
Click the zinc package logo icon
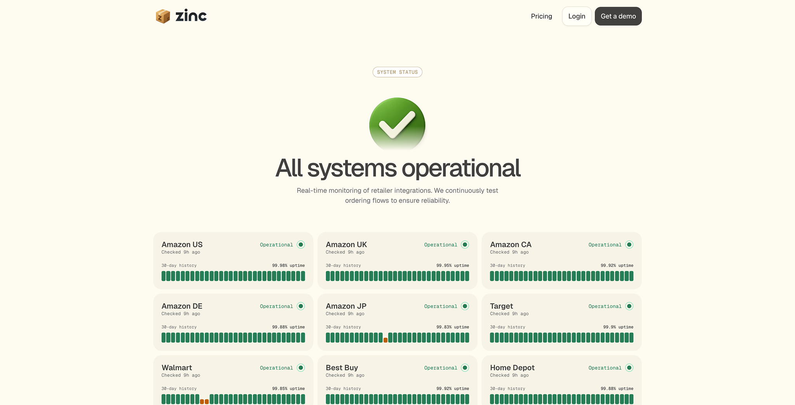162,16
